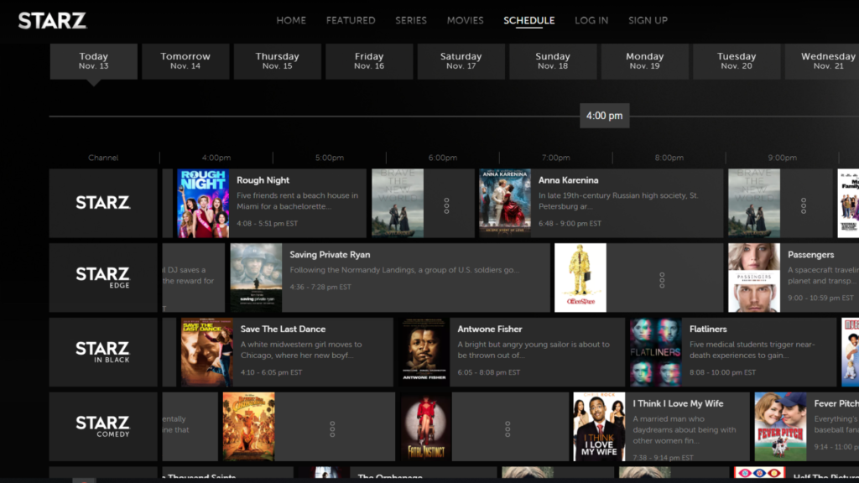The image size is (859, 483).
Task: Click the Anna Karenina title text
Action: tap(568, 180)
